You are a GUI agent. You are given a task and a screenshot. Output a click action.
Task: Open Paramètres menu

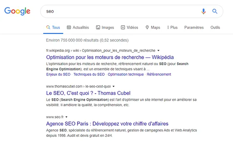(x=194, y=27)
